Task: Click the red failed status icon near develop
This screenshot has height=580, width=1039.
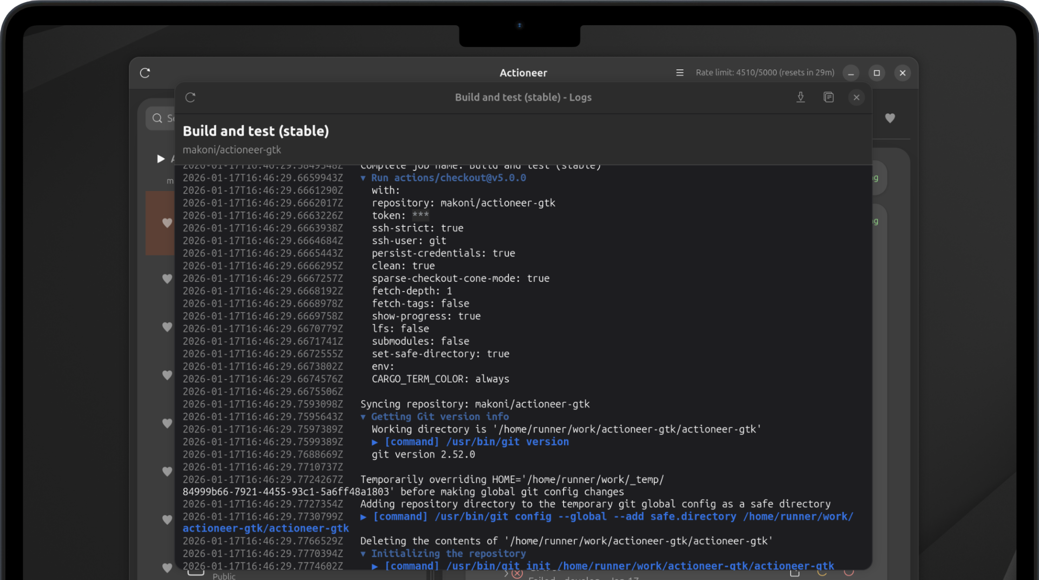Action: click(x=517, y=574)
